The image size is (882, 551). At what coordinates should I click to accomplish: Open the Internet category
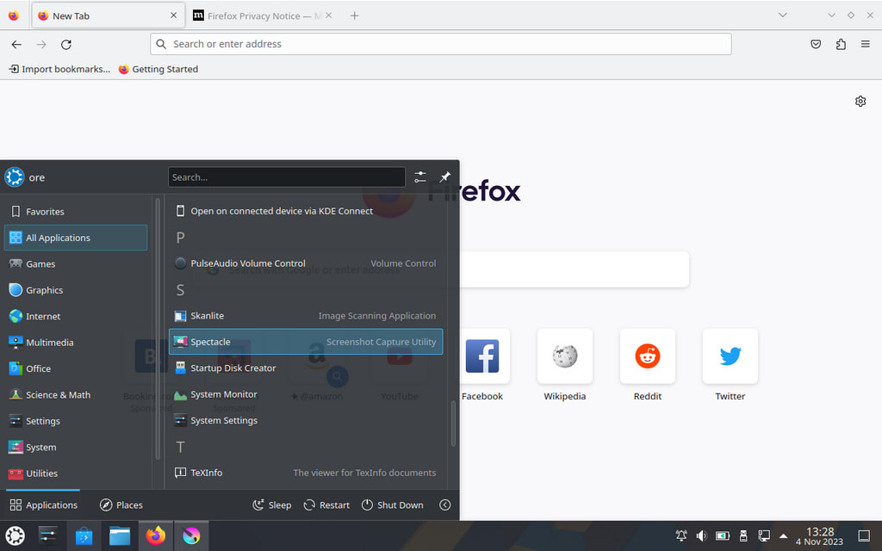point(76,317)
